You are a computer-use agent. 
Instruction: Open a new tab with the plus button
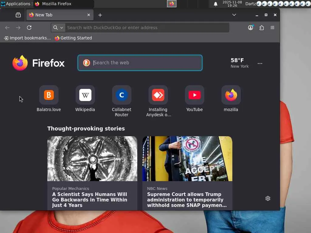100,15
